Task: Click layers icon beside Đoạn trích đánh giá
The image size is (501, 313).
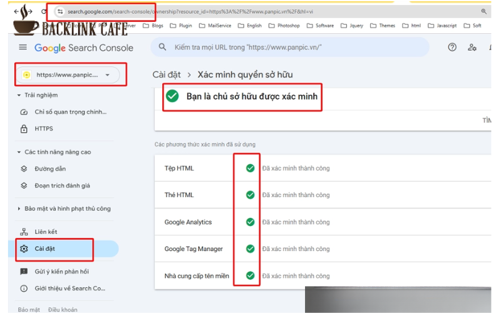Action: click(24, 185)
